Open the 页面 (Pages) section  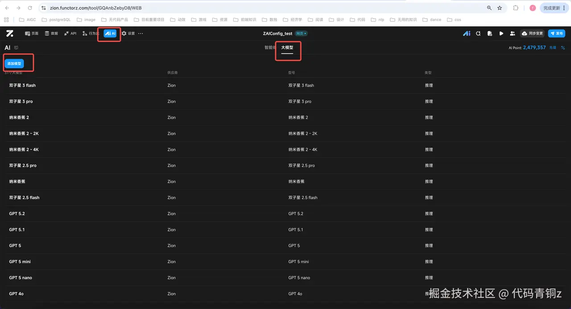click(32, 33)
